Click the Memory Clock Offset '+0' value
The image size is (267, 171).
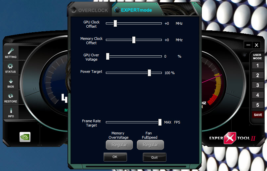(167, 40)
